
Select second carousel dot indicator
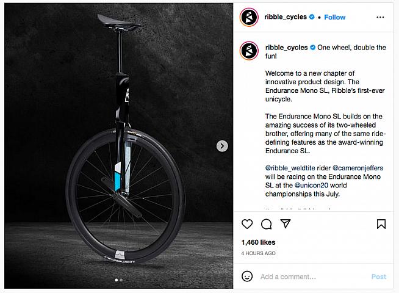pyautogui.click(x=121, y=280)
